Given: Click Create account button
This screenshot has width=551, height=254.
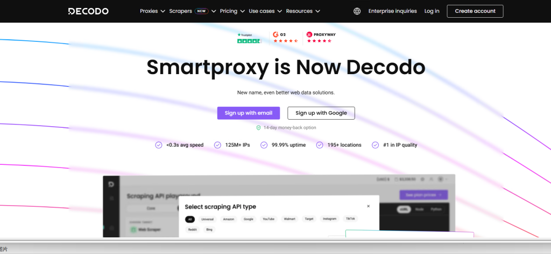Looking at the screenshot, I should pos(475,11).
